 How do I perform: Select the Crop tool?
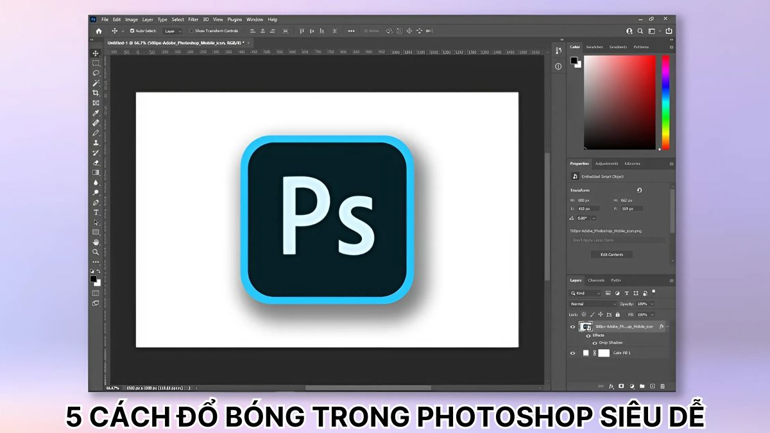96,93
